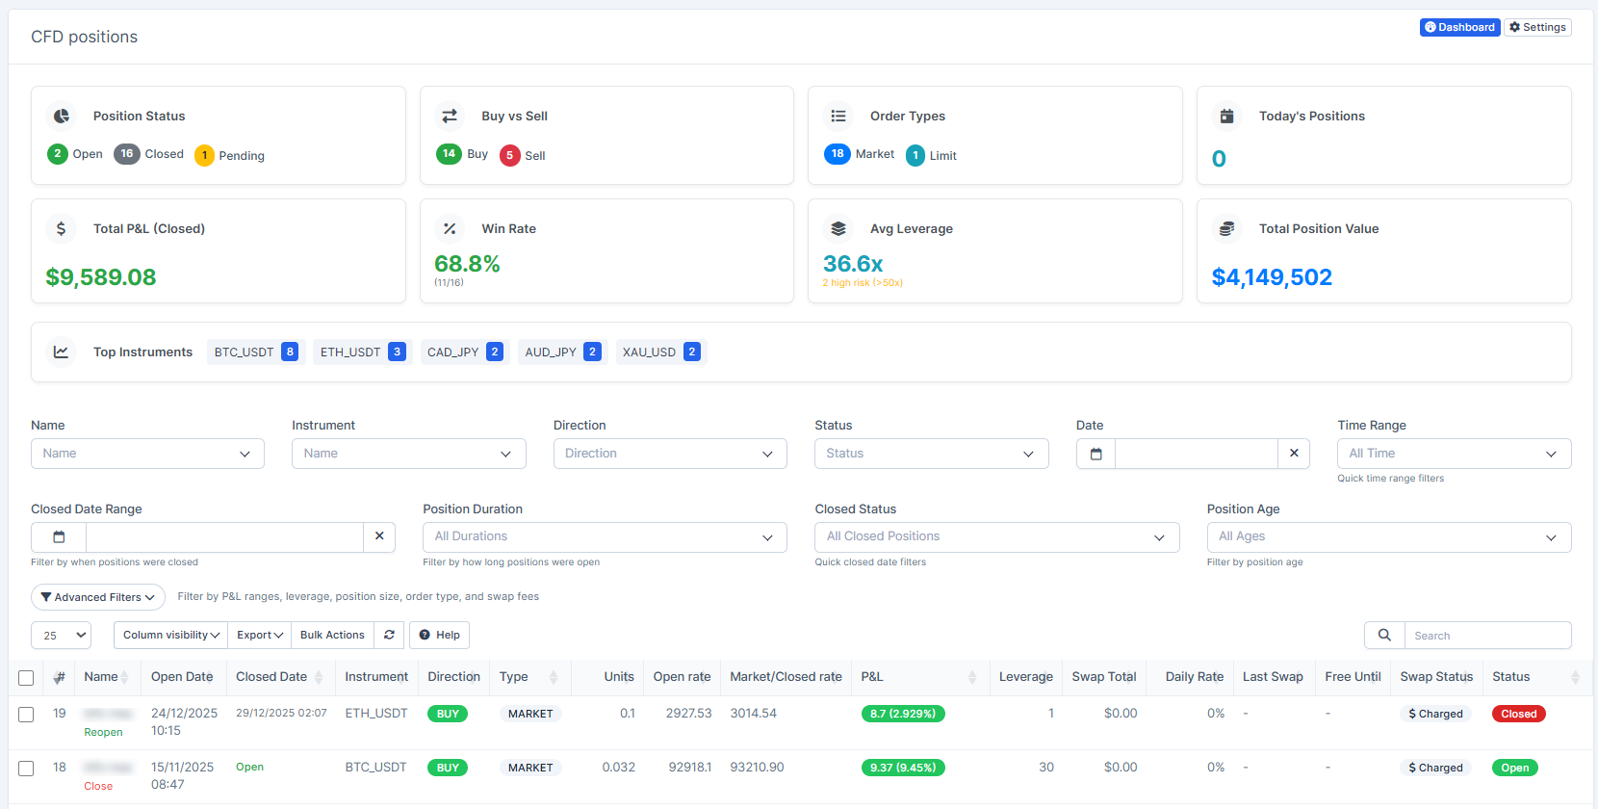Click the Top Instruments chart icon
Viewport: 1598px width, 809px height.
coord(61,352)
